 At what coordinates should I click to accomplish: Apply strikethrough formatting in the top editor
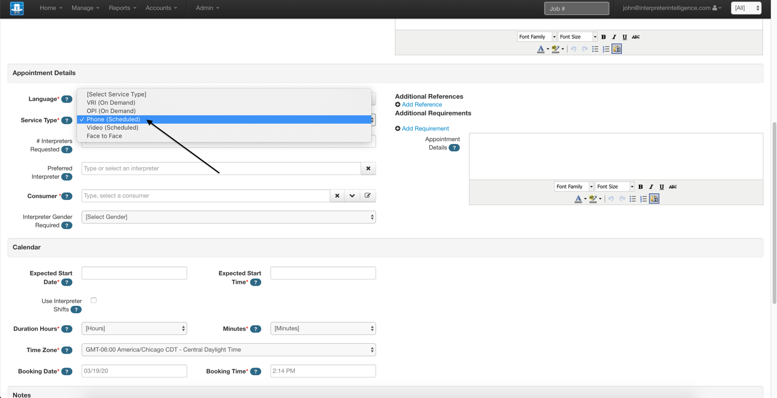coord(635,37)
